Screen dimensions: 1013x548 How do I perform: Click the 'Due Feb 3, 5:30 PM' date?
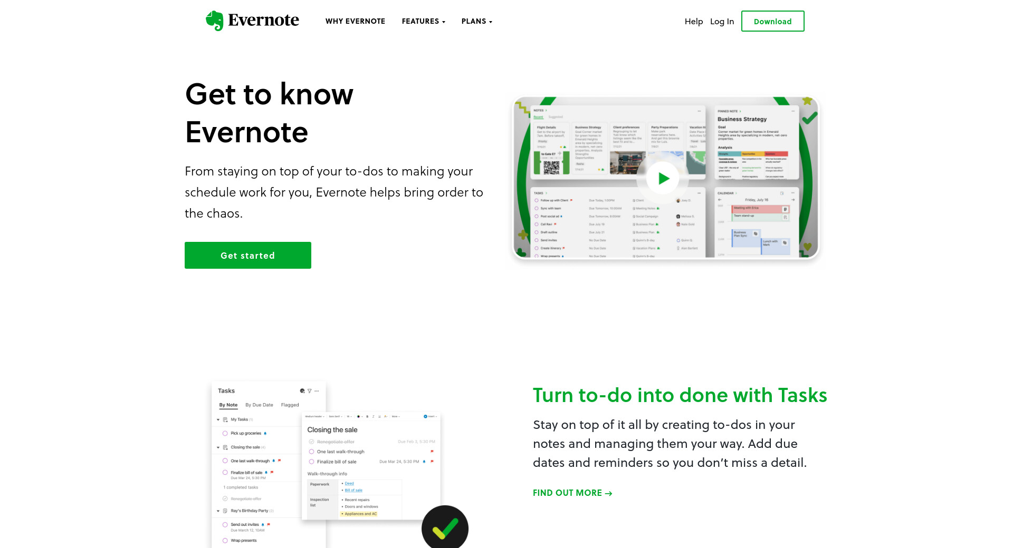(417, 442)
